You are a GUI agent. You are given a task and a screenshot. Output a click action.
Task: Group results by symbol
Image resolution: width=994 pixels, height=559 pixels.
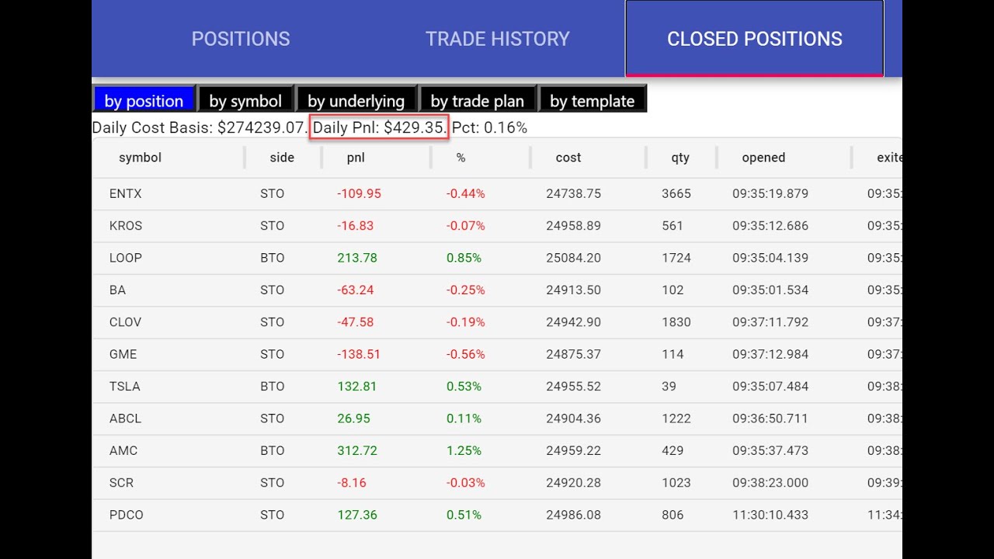click(x=245, y=101)
